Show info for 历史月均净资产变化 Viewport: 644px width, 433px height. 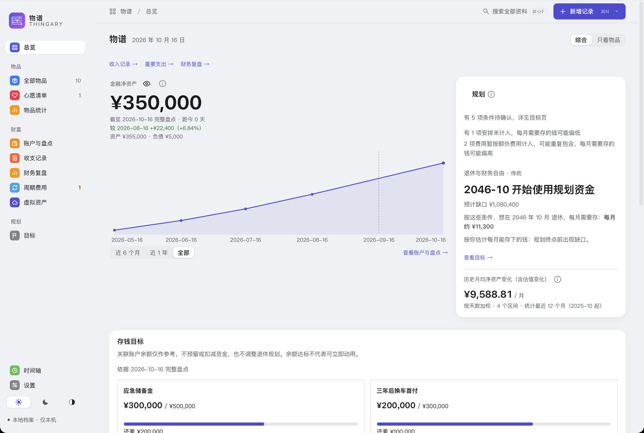pyautogui.click(x=558, y=280)
